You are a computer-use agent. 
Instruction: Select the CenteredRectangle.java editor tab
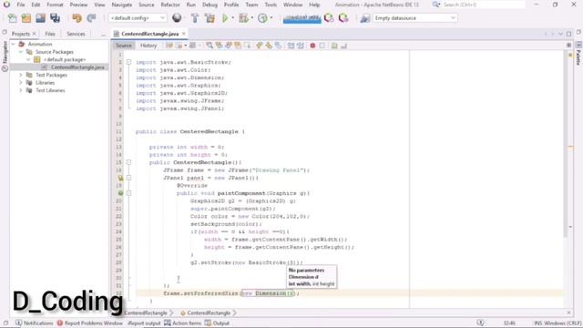[149, 34]
